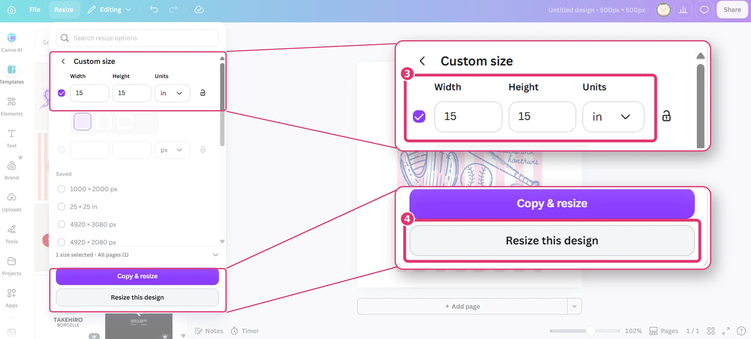The height and width of the screenshot is (339, 751).
Task: Open the comments bubble icon
Action: [x=704, y=9]
